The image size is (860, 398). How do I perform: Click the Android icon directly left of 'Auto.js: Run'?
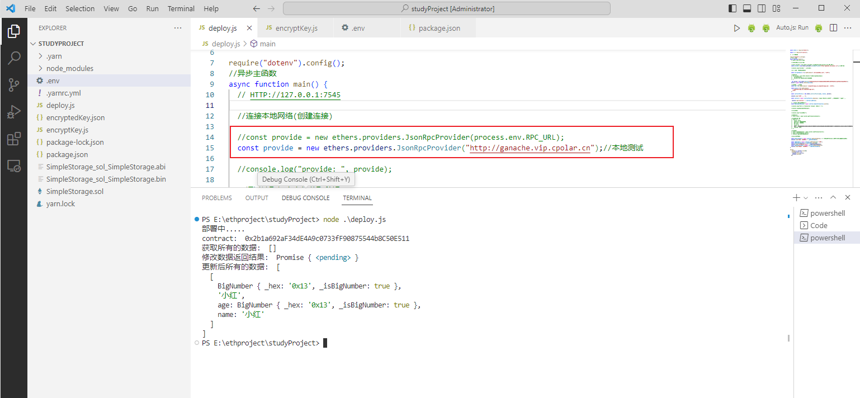click(766, 28)
